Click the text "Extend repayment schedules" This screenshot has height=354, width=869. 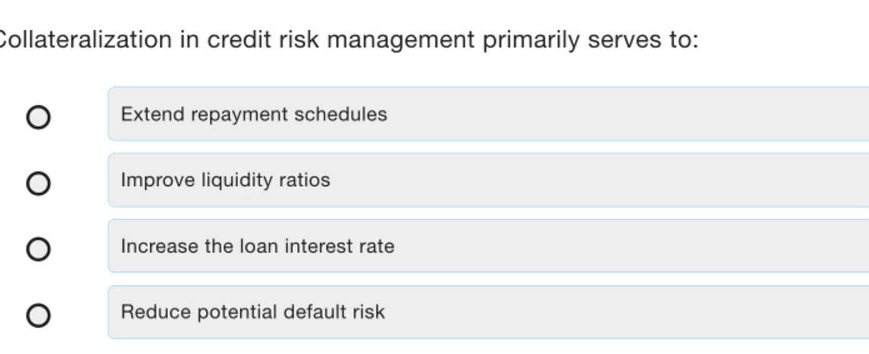[x=254, y=115]
